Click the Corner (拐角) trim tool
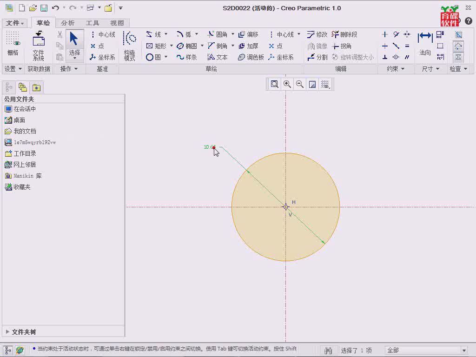The width and height of the screenshot is (476, 357). tap(342, 46)
